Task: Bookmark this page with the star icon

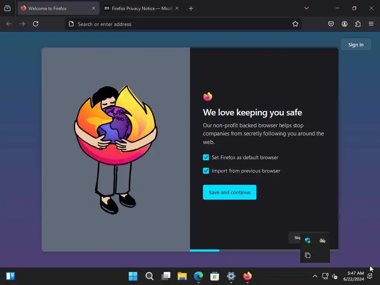Action: (295, 24)
